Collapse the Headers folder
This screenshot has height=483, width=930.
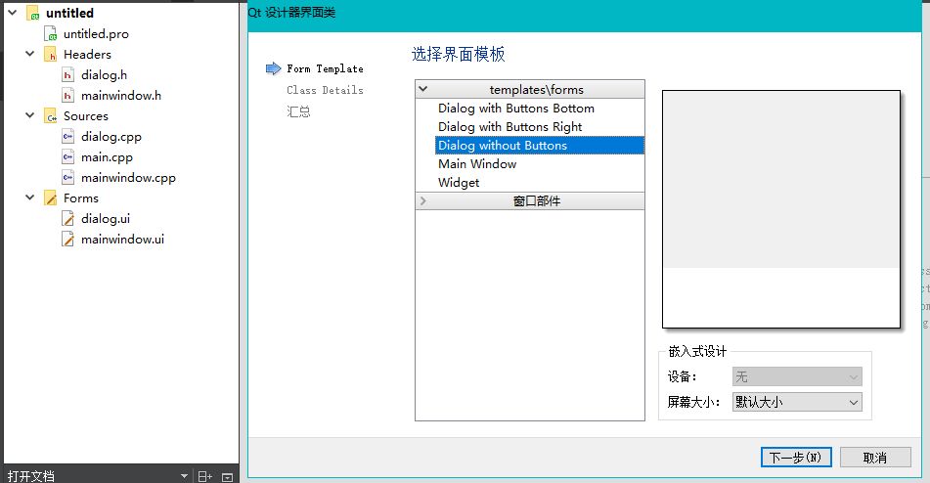tap(30, 55)
